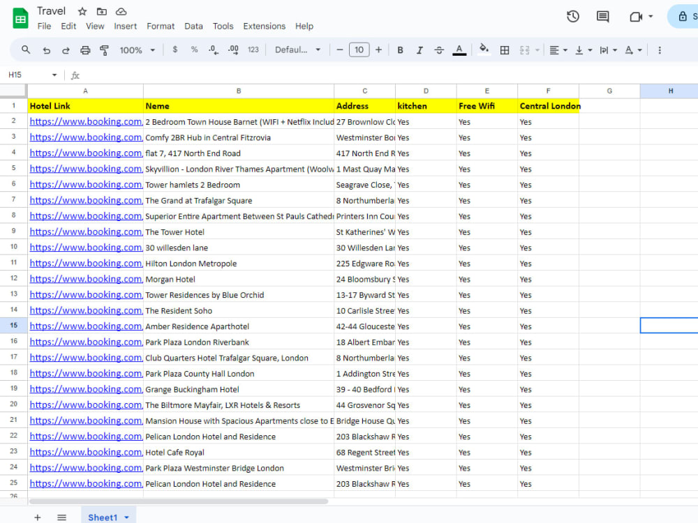Click the horizontal scrollbar
Image resolution: width=698 pixels, height=523 pixels.
coord(179,501)
